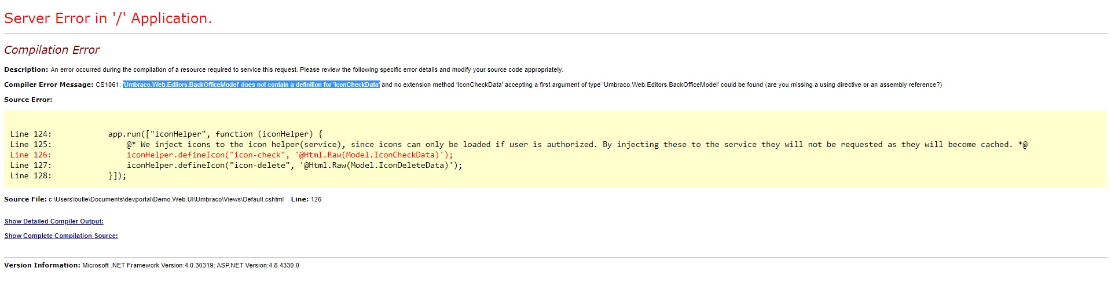The image size is (1111, 308).
Task: Open the Show Complete Compilation Source link
Action: click(61, 236)
